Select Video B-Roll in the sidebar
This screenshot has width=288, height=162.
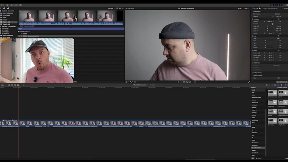click(6, 24)
